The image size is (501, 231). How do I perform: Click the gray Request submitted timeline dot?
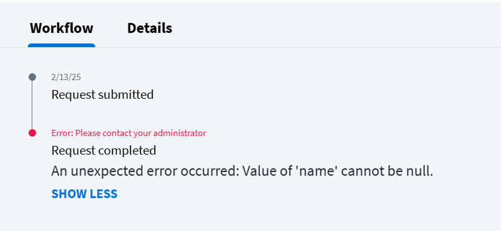32,77
